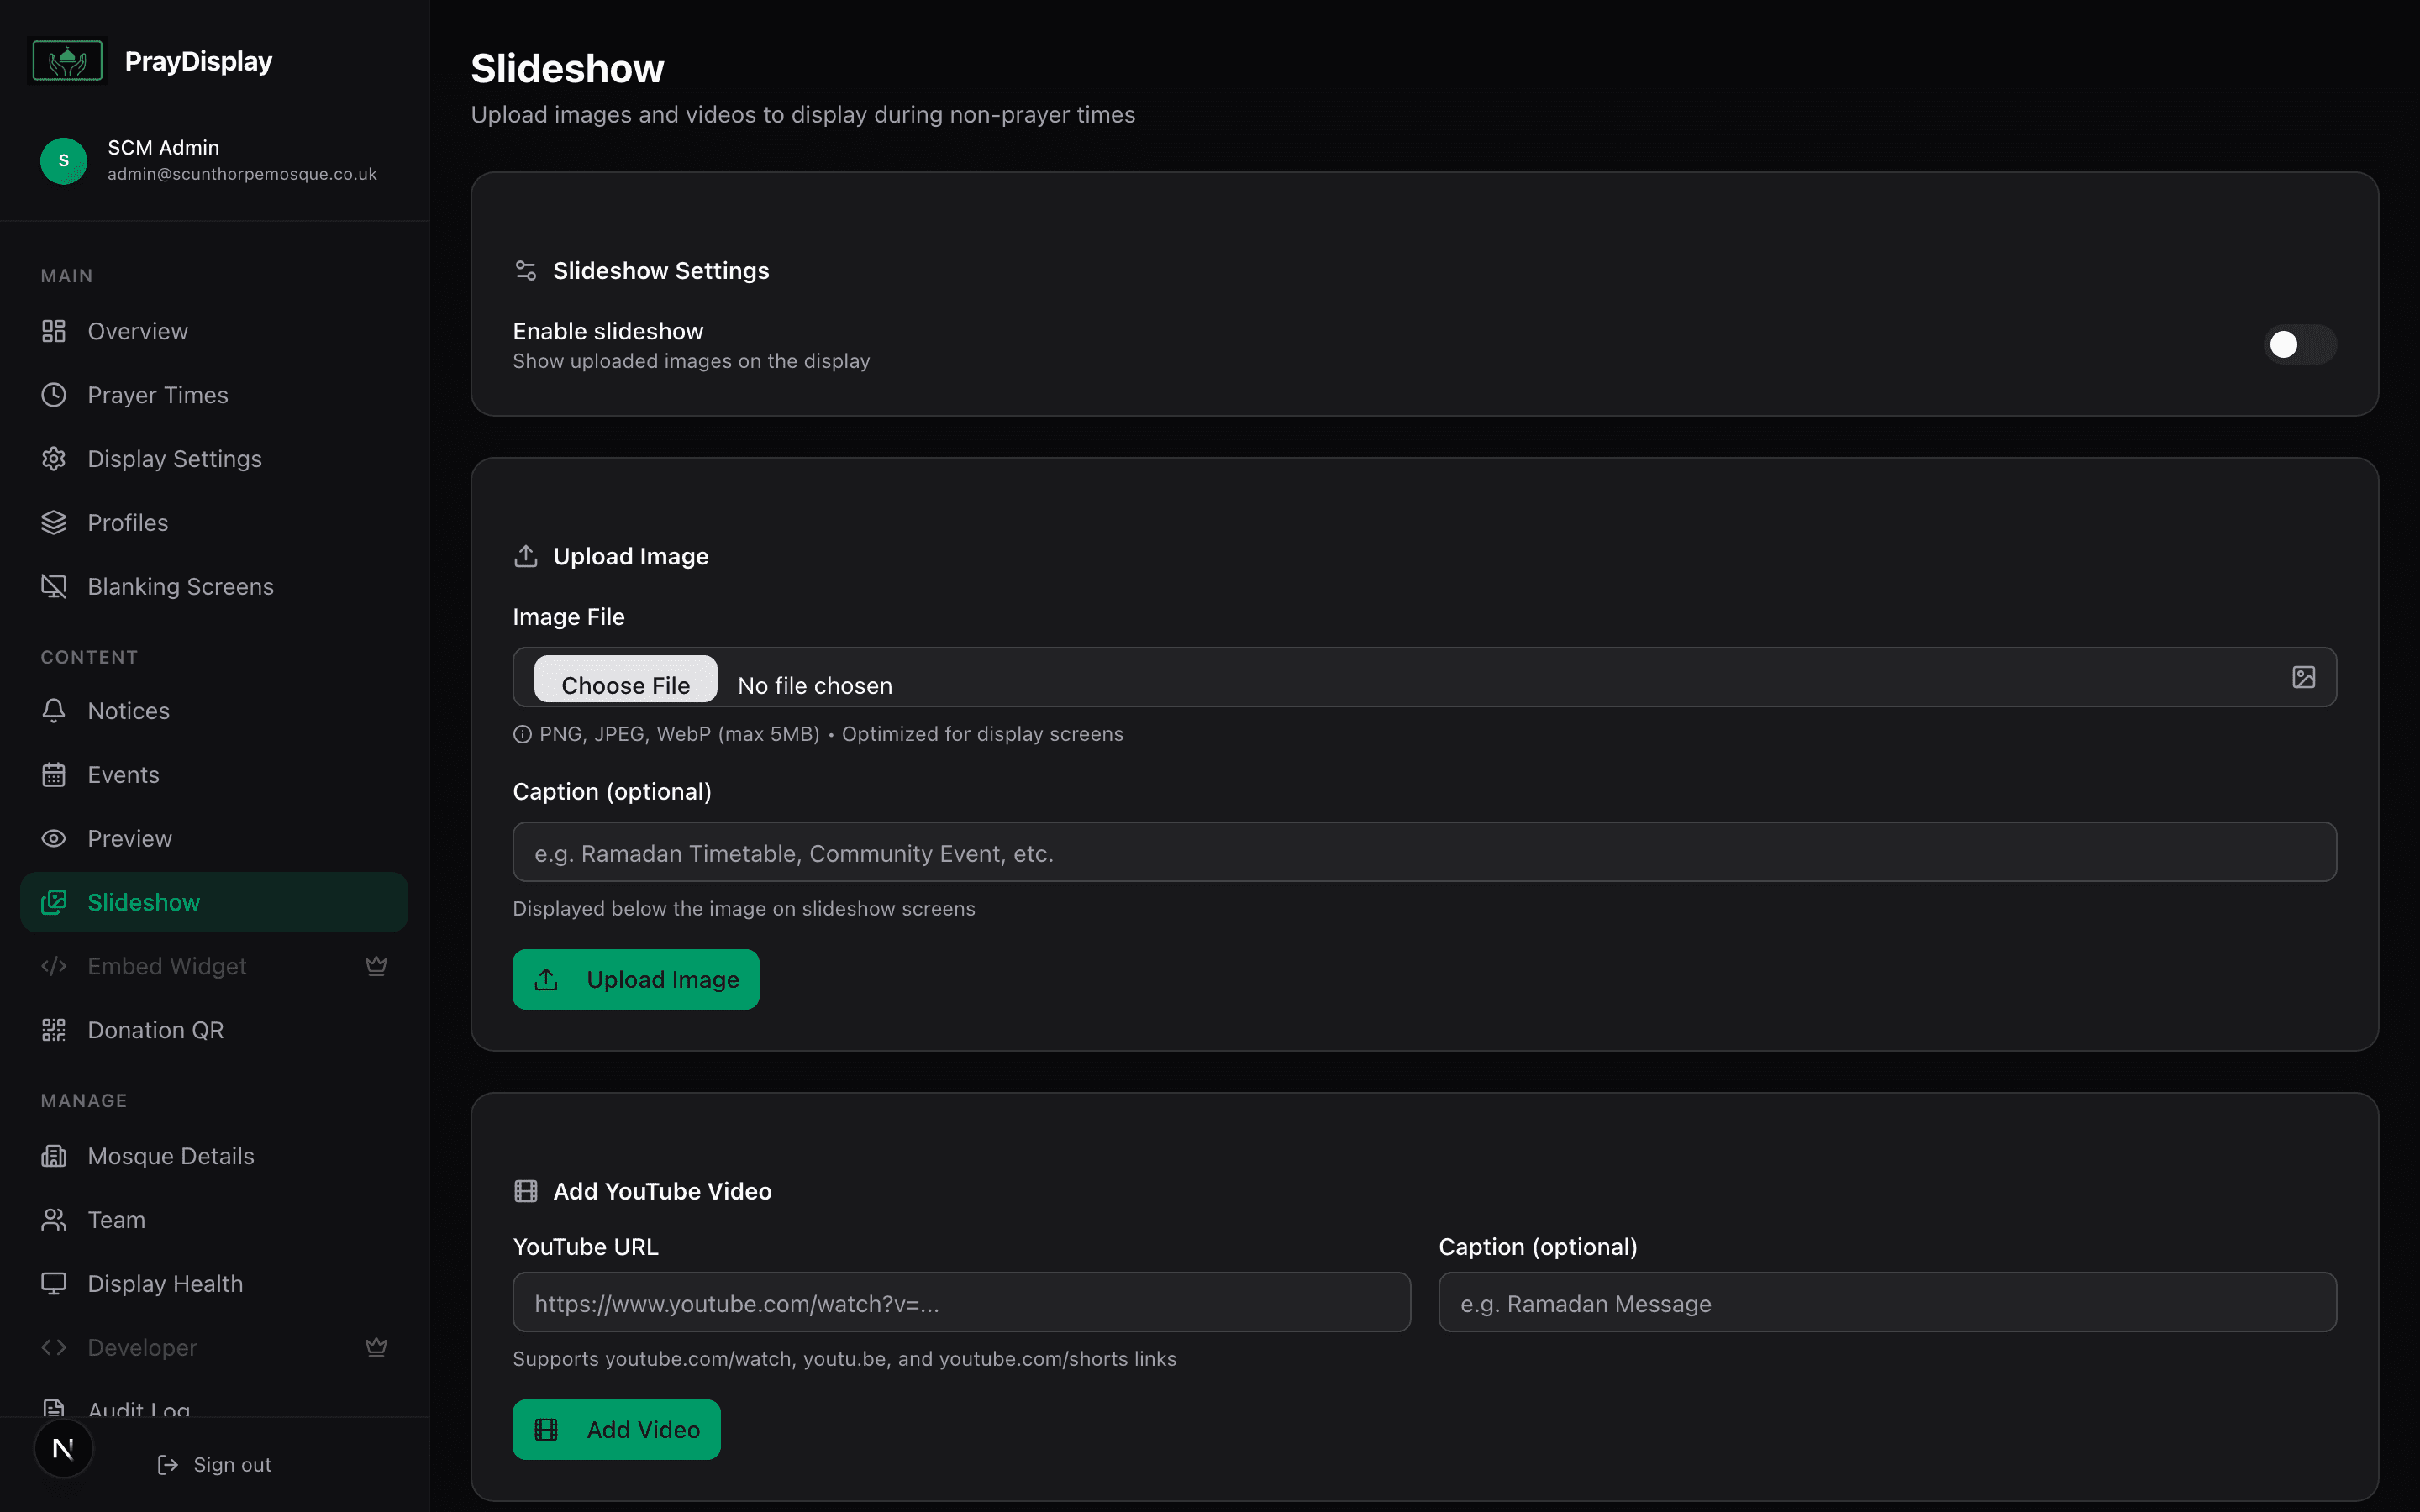The height and width of the screenshot is (1512, 2420).
Task: Click the image preview icon in the file field
Action: coord(2304,677)
